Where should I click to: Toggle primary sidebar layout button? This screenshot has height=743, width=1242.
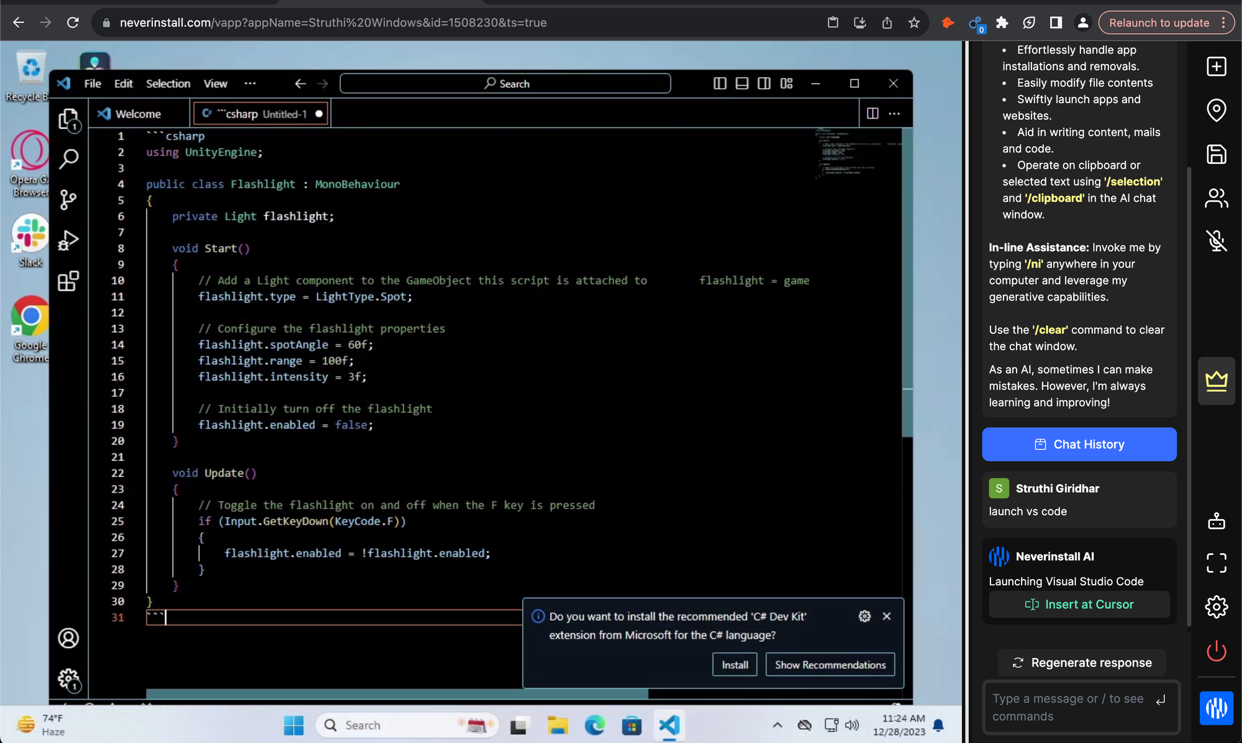[720, 83]
